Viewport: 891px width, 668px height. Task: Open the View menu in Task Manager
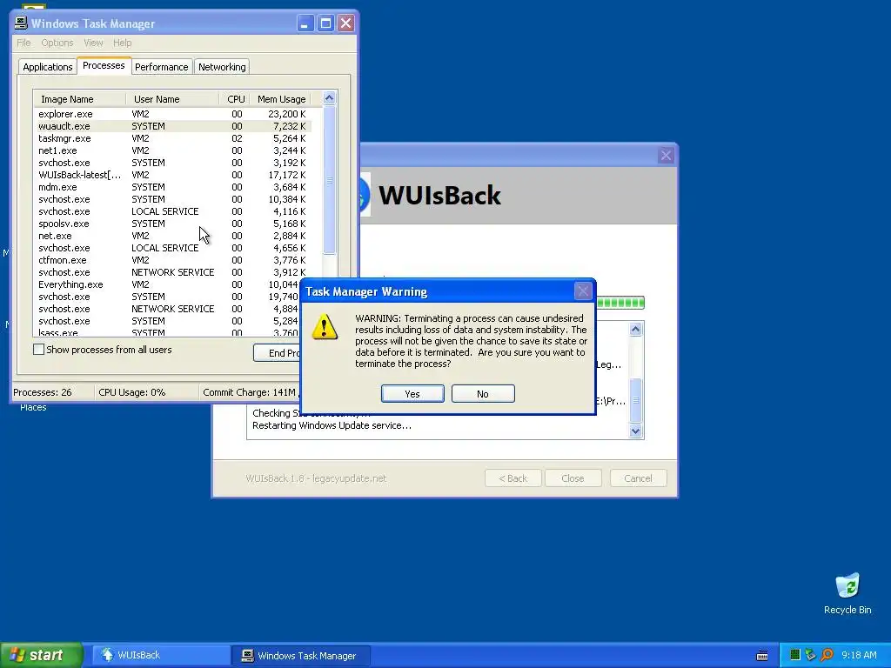93,43
